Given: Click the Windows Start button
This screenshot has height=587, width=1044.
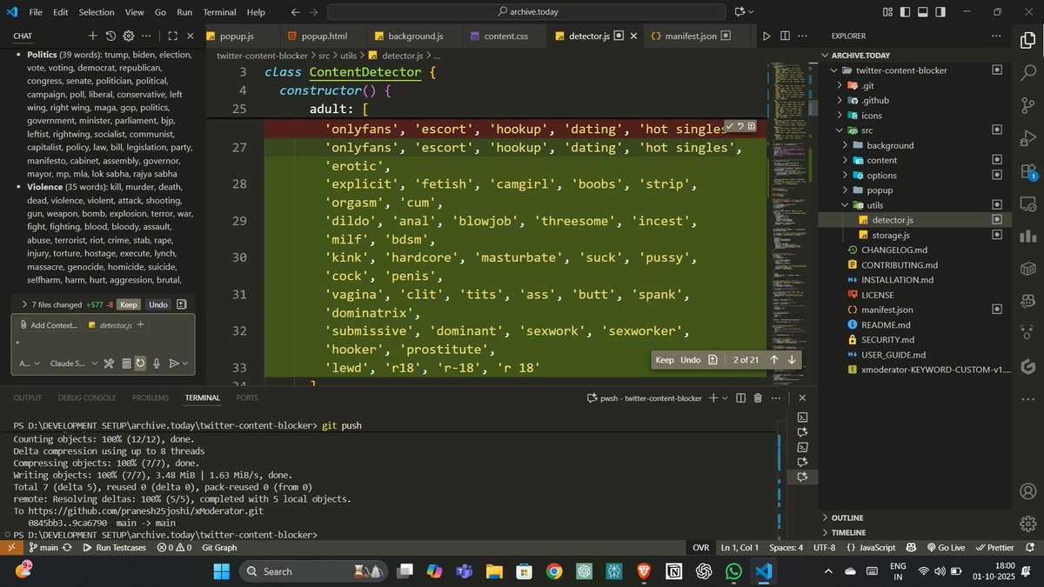Looking at the screenshot, I should pos(222,571).
